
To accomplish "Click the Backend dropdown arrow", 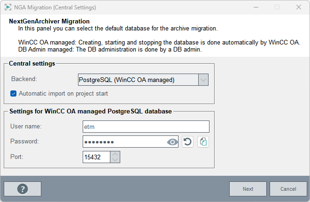I will tap(203, 80).
